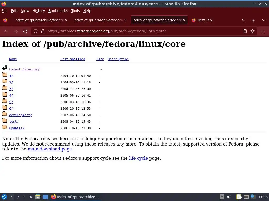This screenshot has height=201, width=269.
Task: Switch to workspace 2 in taskbar
Action: point(18,197)
